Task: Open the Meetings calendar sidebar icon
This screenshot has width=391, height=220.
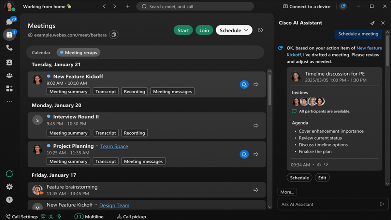Action: tap(9, 35)
